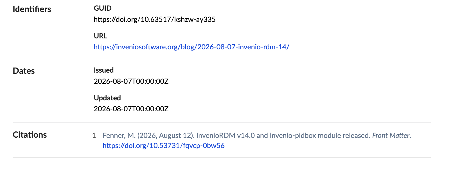Open the doi.org/10.53731/fqvcp-0bw56 citation link

click(164, 145)
